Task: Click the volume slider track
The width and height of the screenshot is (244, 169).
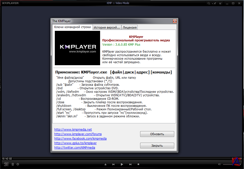Action: [231, 164]
